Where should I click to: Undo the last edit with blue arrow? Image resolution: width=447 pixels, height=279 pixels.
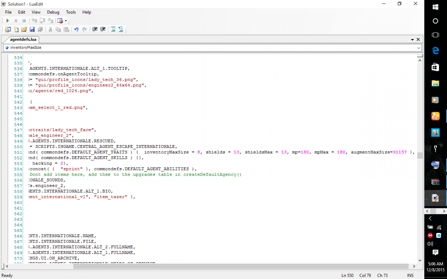point(76,29)
